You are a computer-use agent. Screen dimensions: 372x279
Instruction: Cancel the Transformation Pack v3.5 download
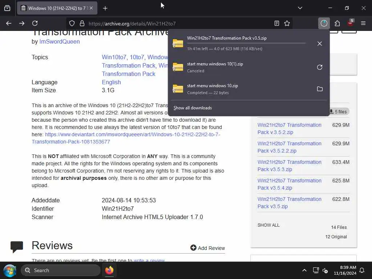tap(320, 44)
